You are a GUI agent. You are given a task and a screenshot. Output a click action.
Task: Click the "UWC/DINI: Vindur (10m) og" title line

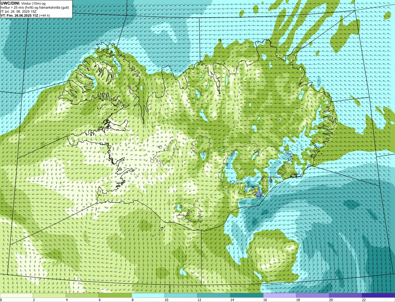click(x=23, y=3)
